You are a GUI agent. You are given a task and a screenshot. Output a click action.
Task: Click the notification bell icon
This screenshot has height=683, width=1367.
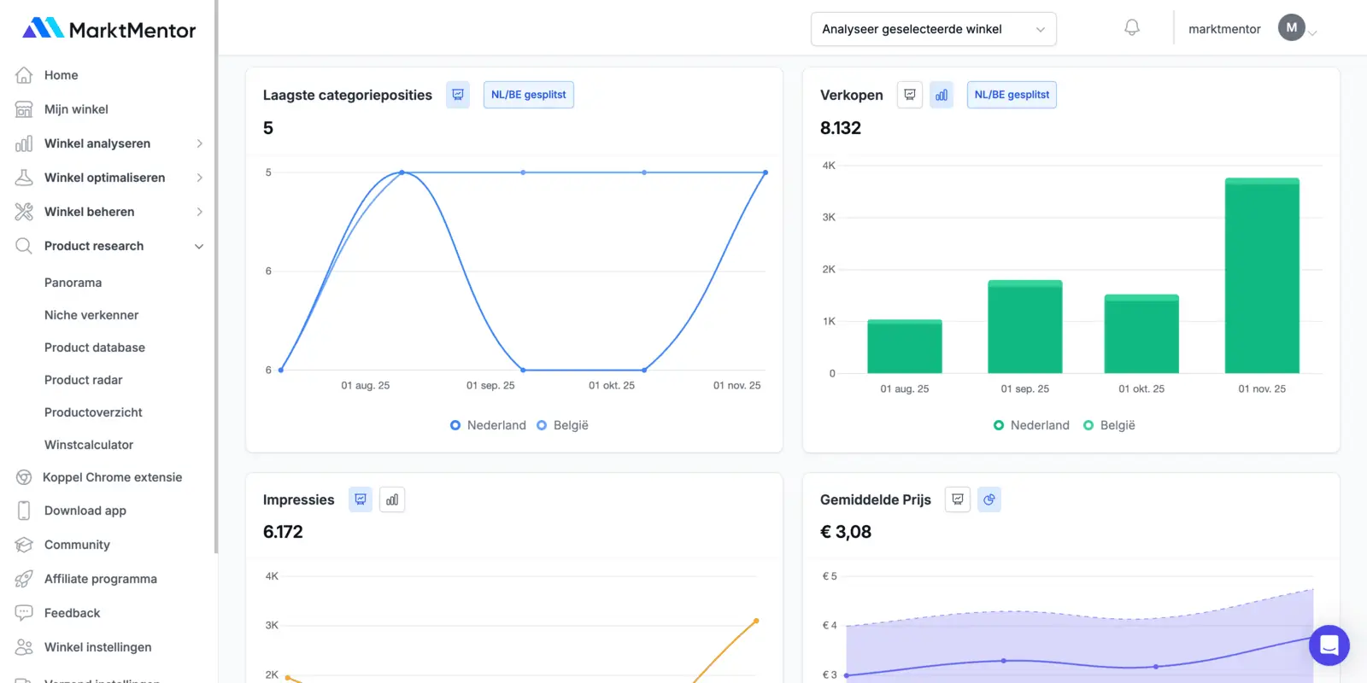click(1131, 28)
